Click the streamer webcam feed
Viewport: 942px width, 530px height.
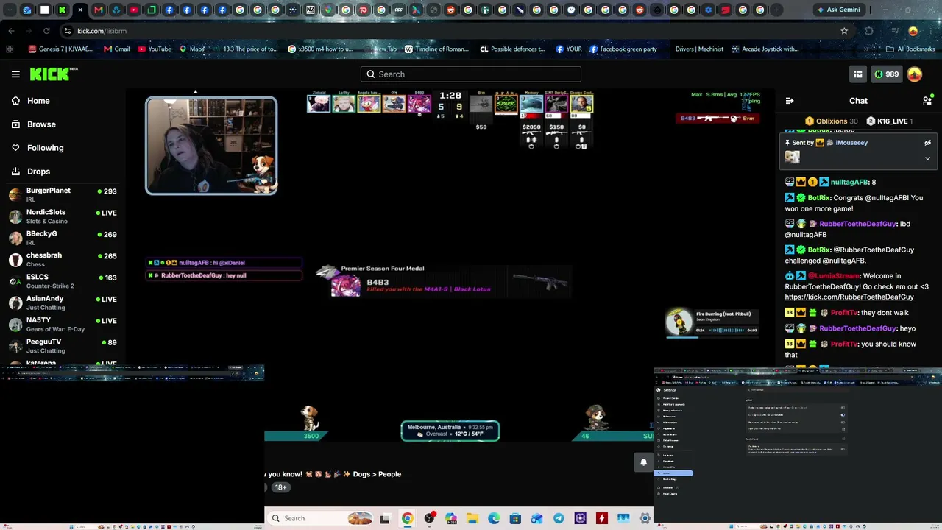pos(211,146)
